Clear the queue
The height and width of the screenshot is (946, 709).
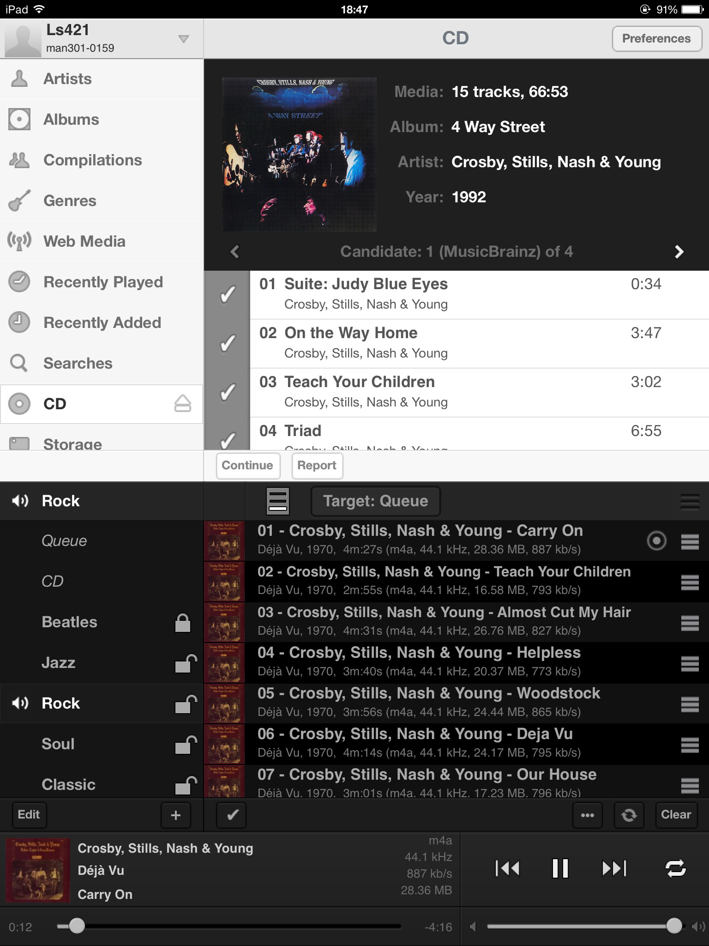click(676, 815)
